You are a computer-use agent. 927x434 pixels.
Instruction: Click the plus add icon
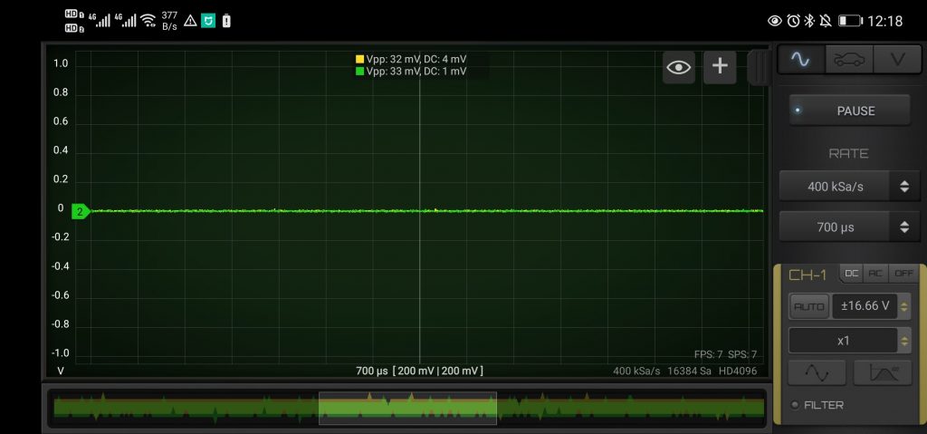pyautogui.click(x=720, y=67)
